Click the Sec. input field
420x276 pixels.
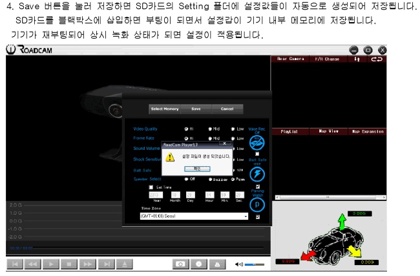point(240,195)
